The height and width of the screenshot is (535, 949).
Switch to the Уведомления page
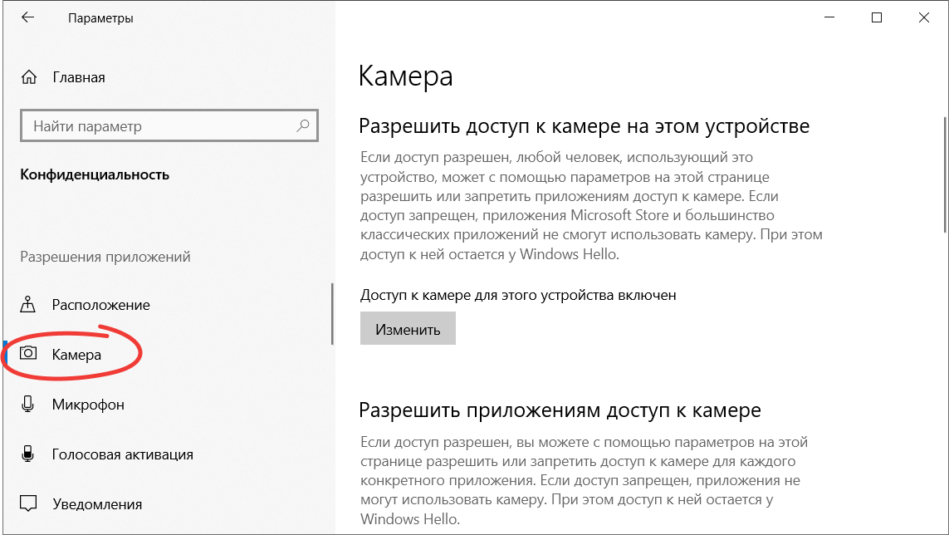point(96,504)
